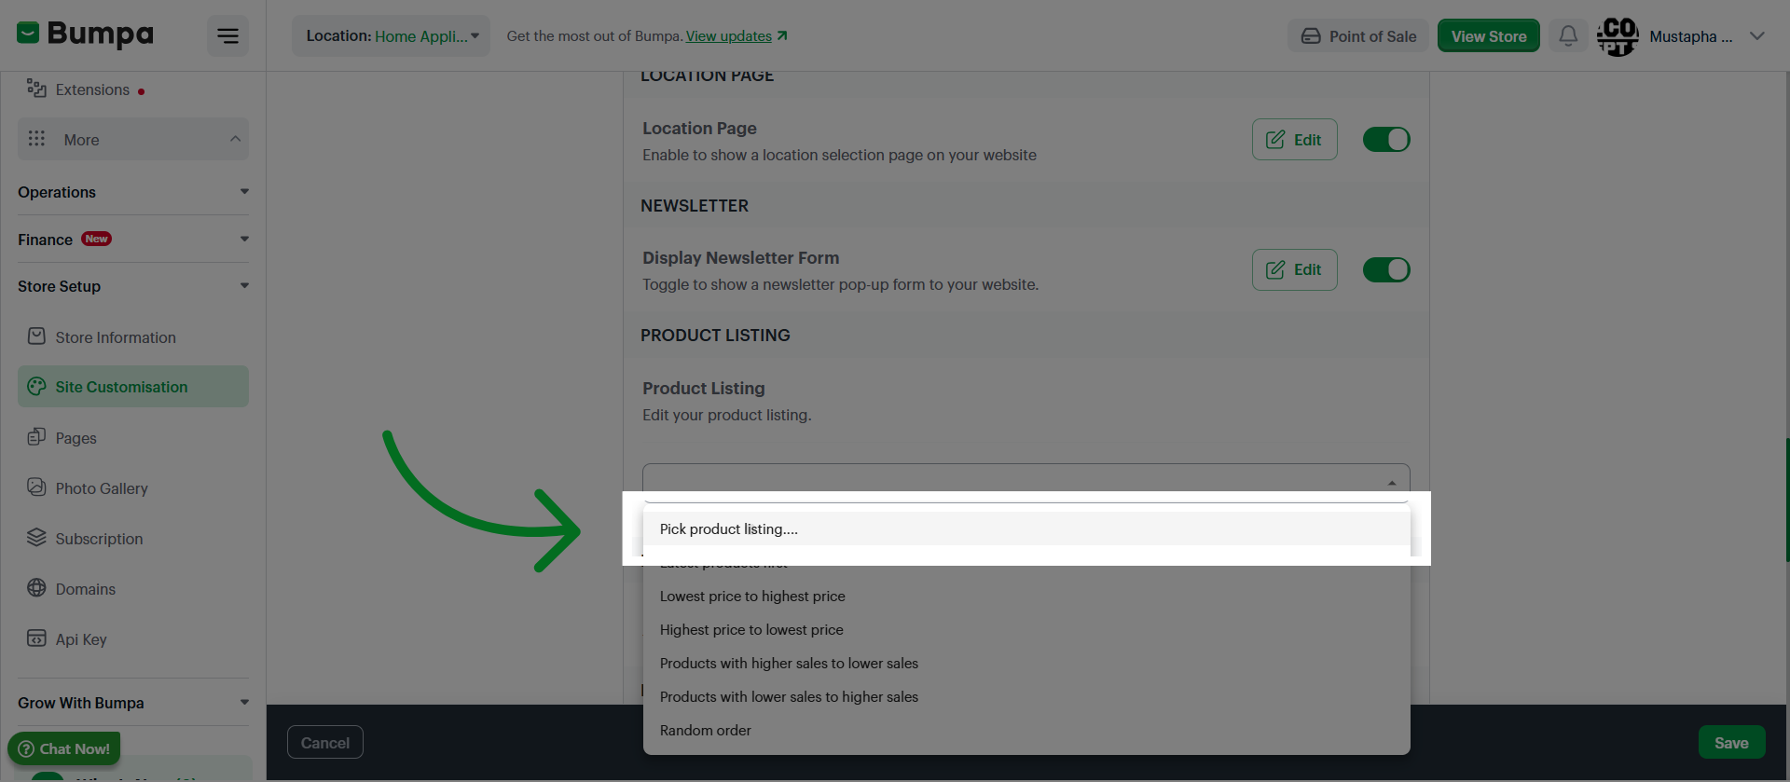Open Domains in Store Setup
The height and width of the screenshot is (782, 1790).
click(x=132, y=589)
